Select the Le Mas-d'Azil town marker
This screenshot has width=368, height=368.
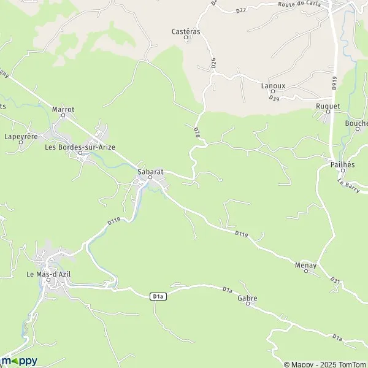coord(48,280)
